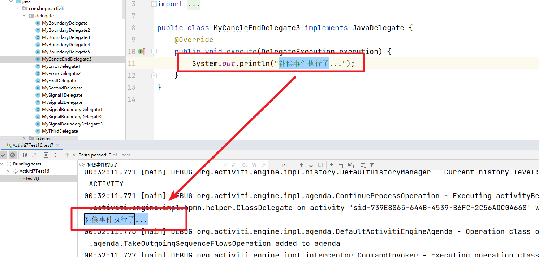The image size is (539, 257).
Task: Go to next search occurrence
Action: pyautogui.click(x=311, y=165)
